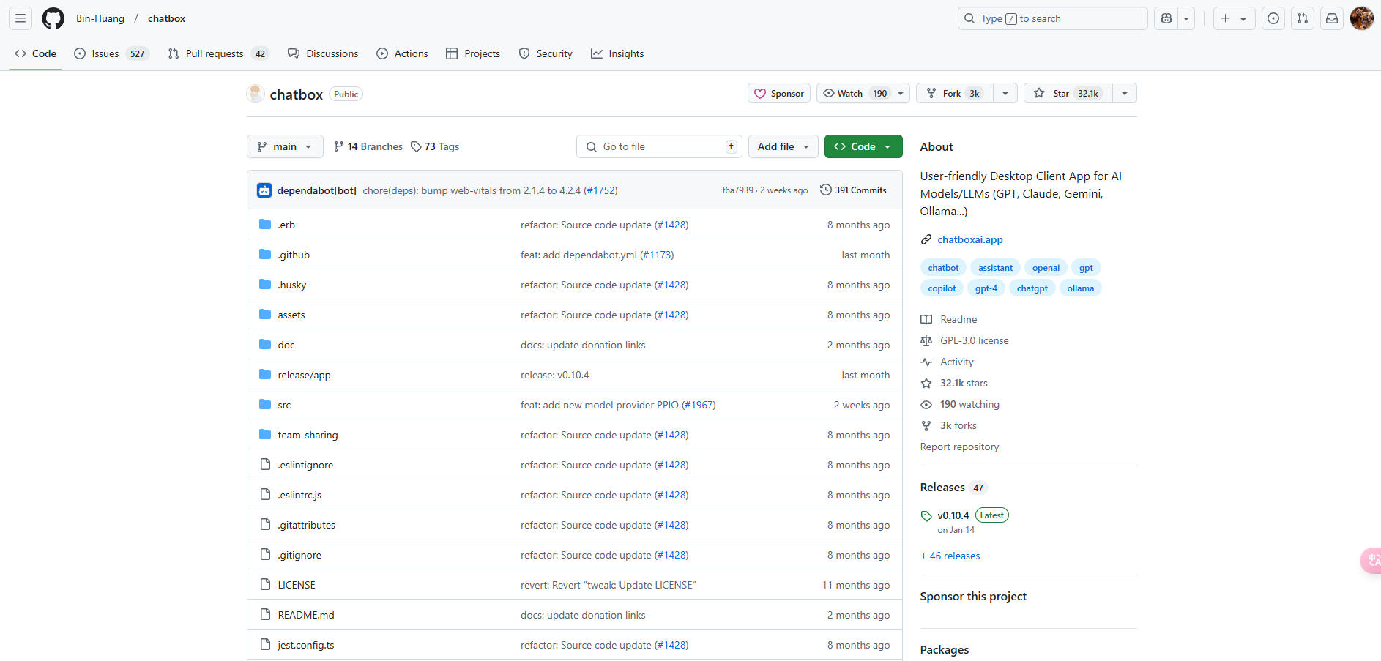Viewport: 1381px width, 661px height.
Task: Expand the Add file dropdown
Action: pos(783,146)
